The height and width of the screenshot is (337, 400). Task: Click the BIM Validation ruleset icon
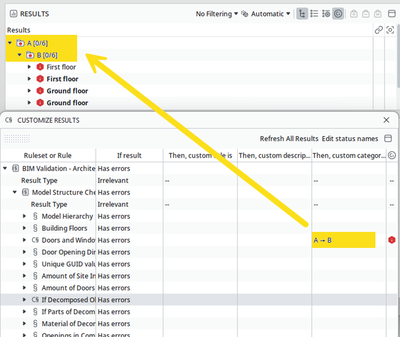(x=15, y=168)
